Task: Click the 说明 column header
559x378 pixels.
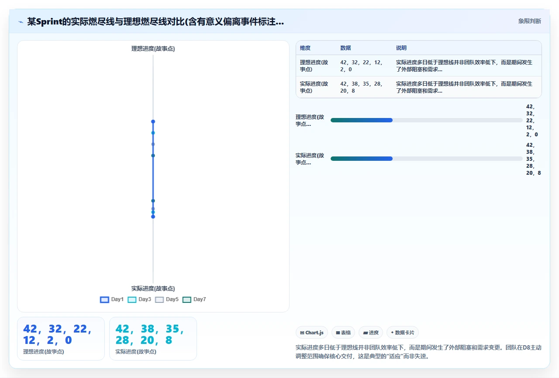Action: (x=401, y=48)
